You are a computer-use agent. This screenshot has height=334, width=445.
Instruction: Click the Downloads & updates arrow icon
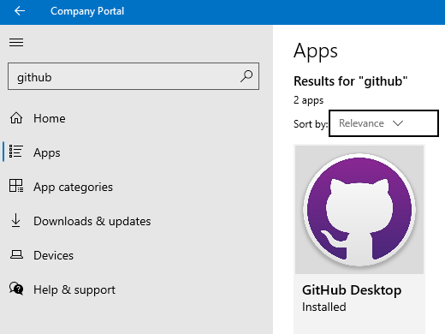(x=16, y=220)
